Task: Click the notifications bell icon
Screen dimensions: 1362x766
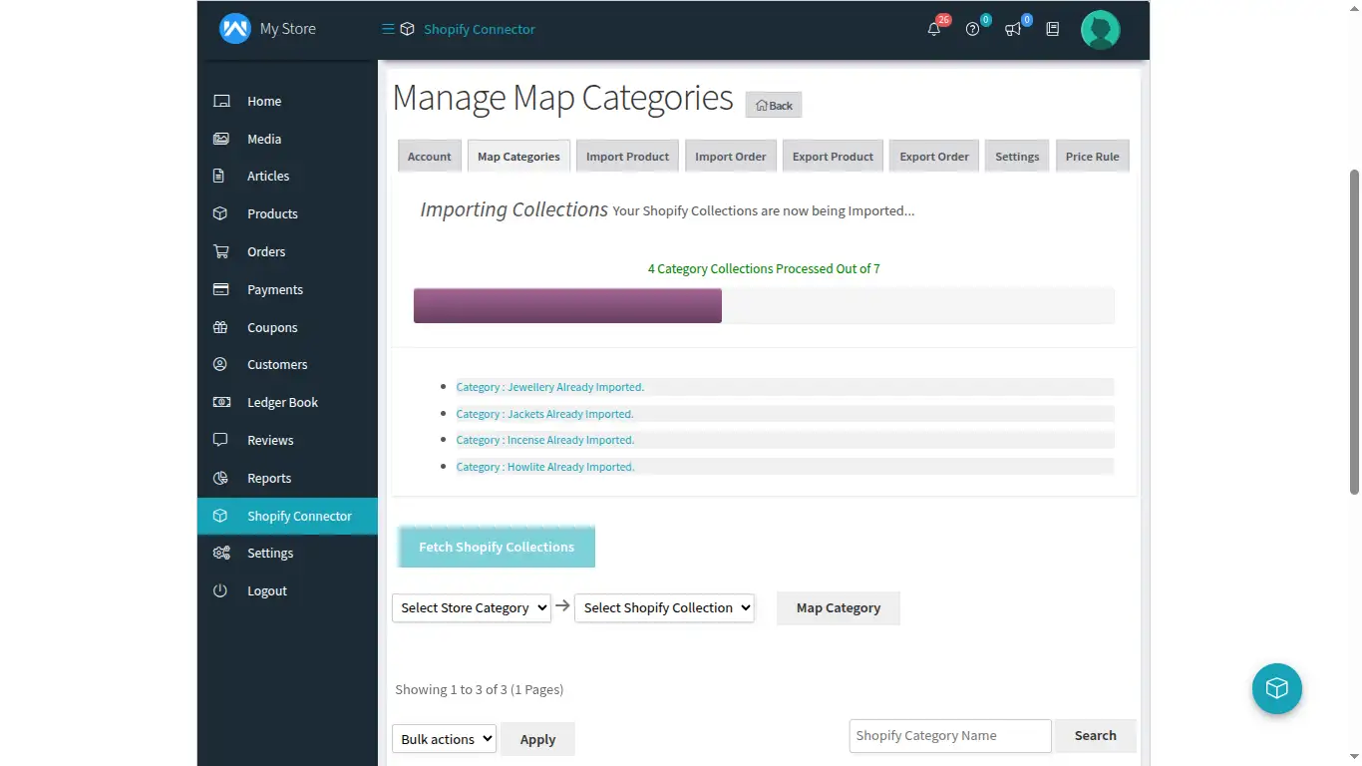Action: click(x=933, y=30)
